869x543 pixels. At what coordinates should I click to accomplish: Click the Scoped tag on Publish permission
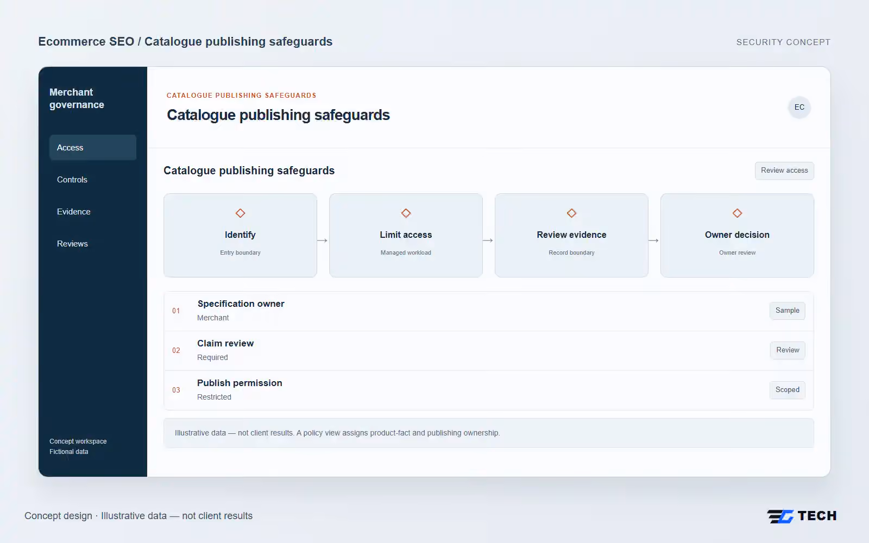pyautogui.click(x=788, y=390)
